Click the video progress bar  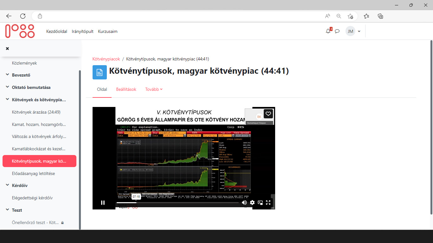pos(178,202)
